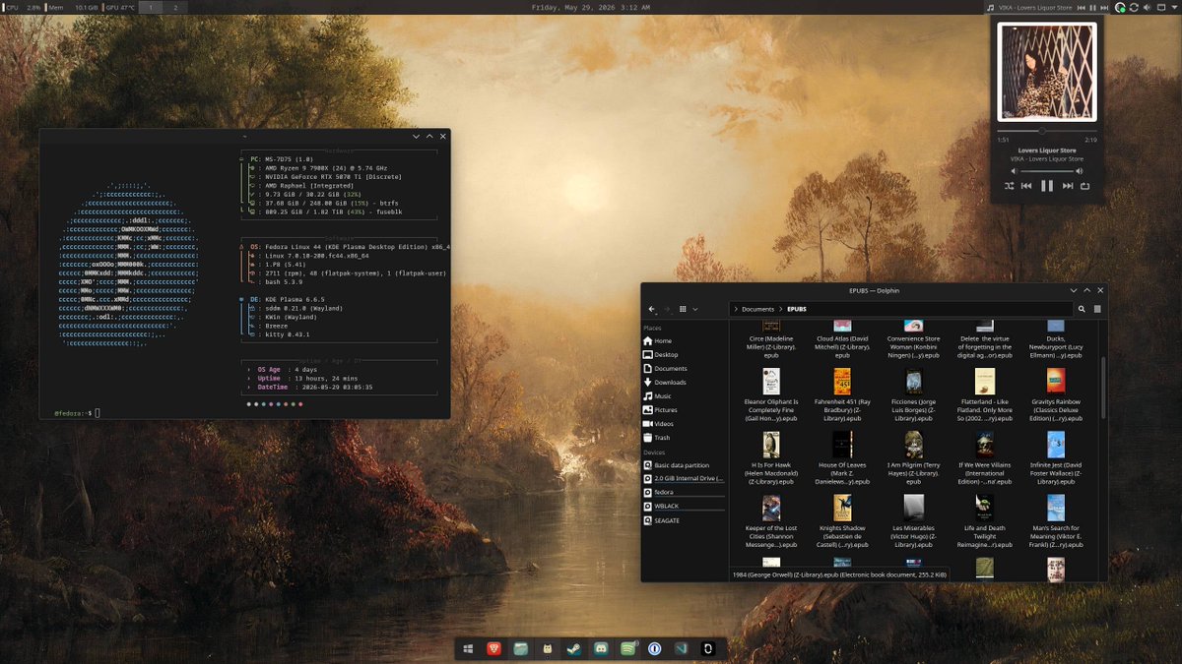Select the fedora device in Dolphin
This screenshot has width=1182, height=664.
tap(684, 492)
